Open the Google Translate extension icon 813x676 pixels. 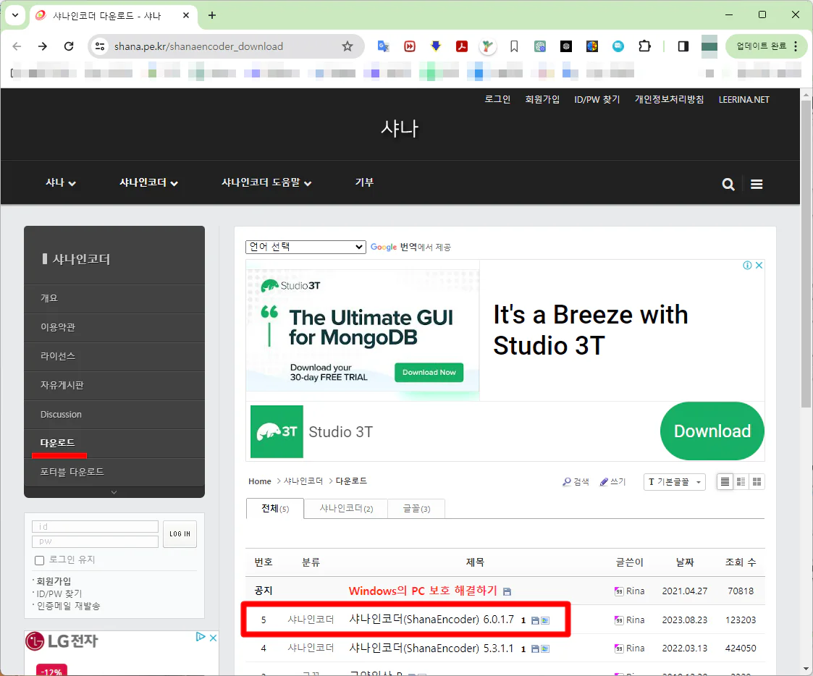point(383,46)
